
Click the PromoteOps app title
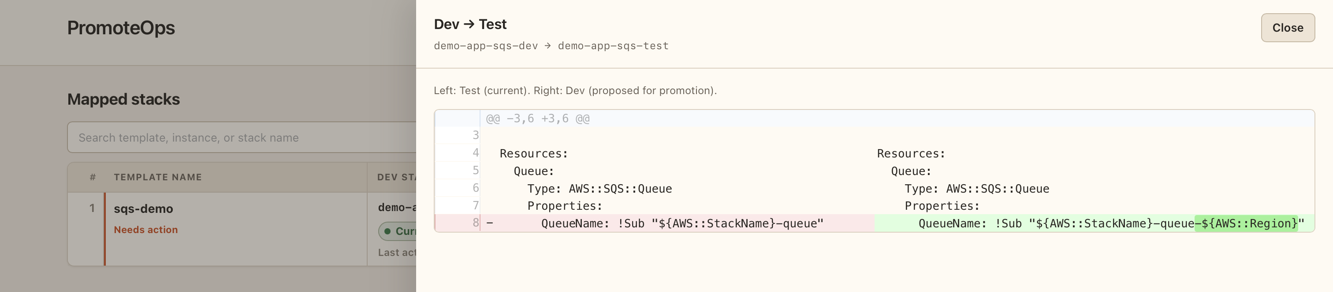point(121,27)
